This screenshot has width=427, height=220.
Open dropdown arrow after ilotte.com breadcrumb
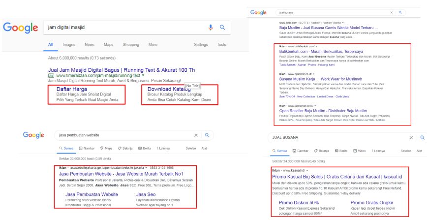coord(343,23)
